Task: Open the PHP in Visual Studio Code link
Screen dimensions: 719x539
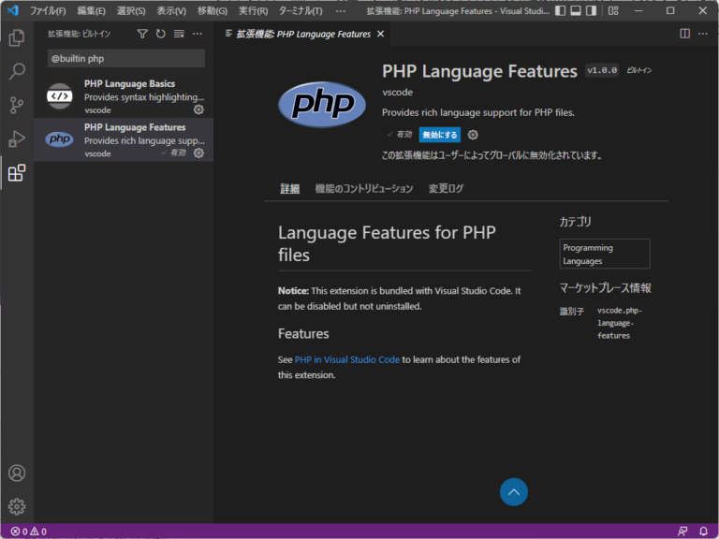Action: pos(347,359)
